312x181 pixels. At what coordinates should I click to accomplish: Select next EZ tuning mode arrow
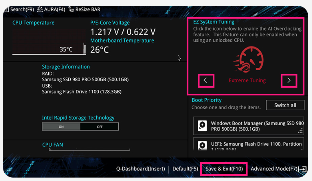[x=289, y=81]
